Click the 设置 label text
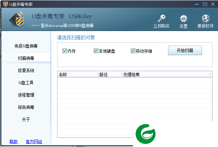 [184, 26]
